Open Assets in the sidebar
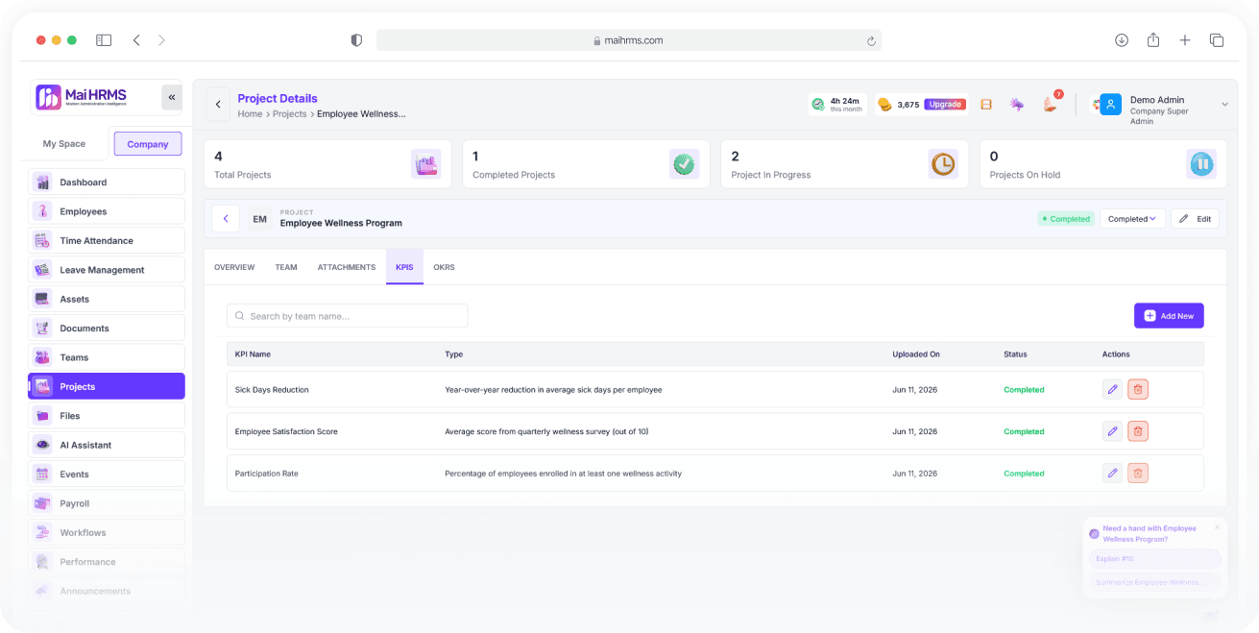 click(107, 299)
